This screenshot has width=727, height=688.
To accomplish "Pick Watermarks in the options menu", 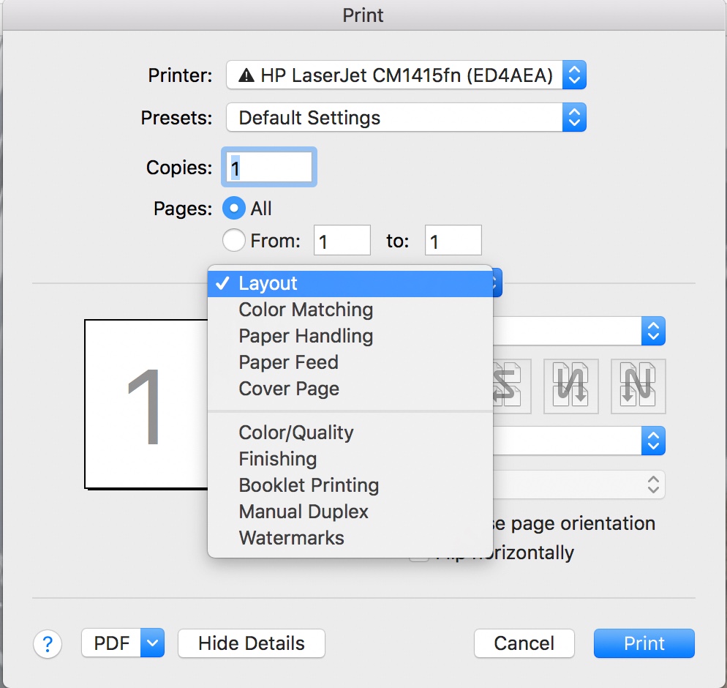I will [291, 538].
